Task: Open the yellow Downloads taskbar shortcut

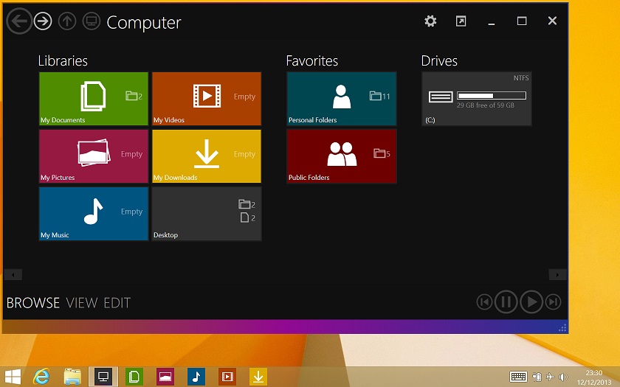Action: coord(258,377)
